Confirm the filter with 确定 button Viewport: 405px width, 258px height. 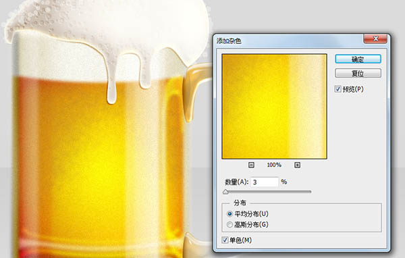pyautogui.click(x=358, y=59)
